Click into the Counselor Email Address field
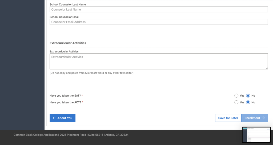Screen dimensions: 273x145 coord(159,22)
